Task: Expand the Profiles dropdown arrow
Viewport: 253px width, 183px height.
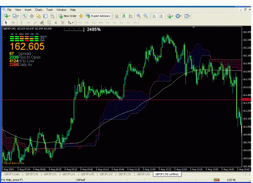Action: (18, 16)
